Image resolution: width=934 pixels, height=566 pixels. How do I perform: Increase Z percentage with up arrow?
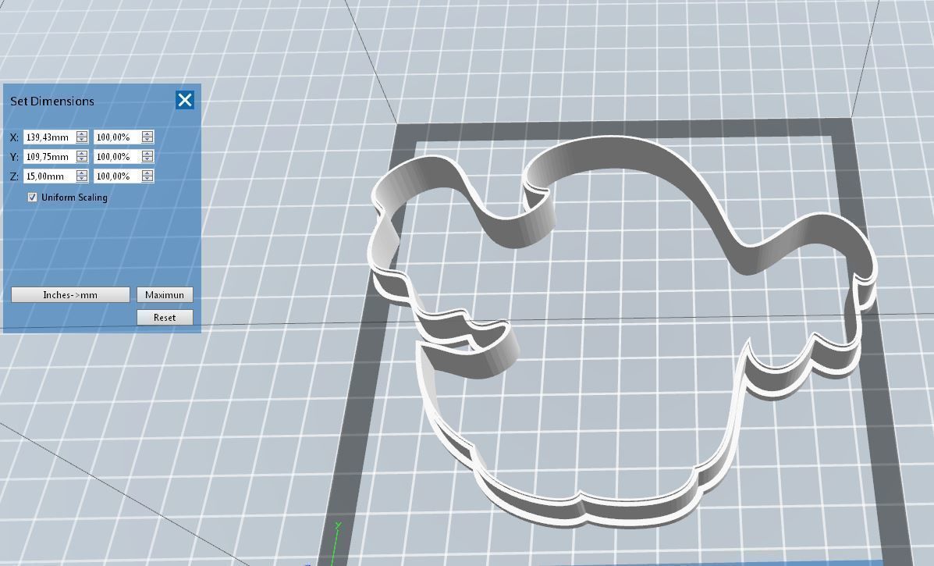pyautogui.click(x=147, y=173)
